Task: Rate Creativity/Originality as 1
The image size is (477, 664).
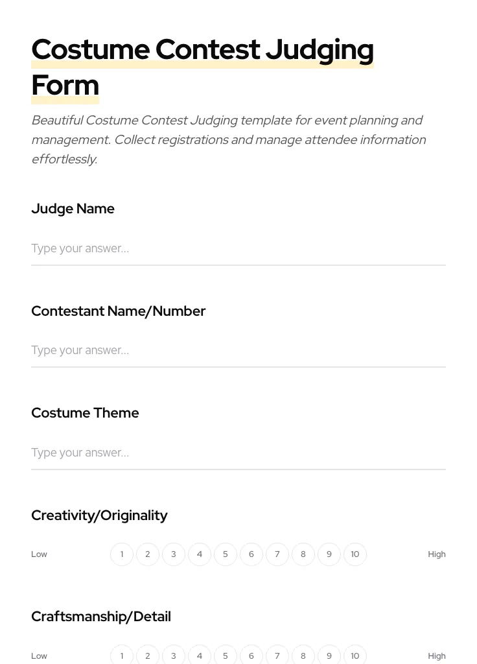Action: point(122,554)
